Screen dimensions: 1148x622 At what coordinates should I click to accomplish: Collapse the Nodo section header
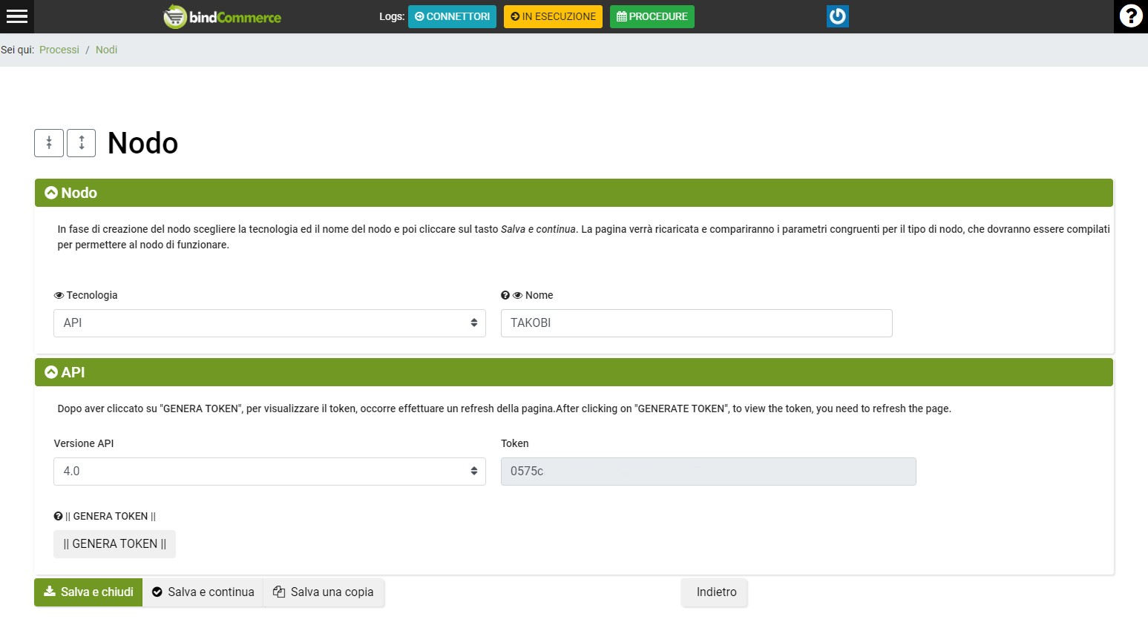[51, 193]
